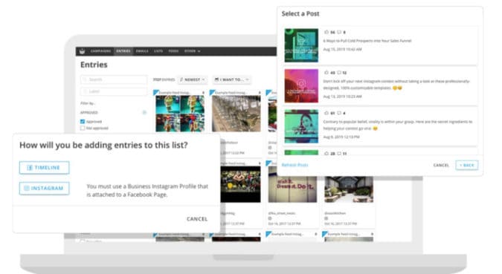The image size is (502, 274).
Task: Open the second entry's gray outdoor photo thumbnail
Action: (236, 114)
